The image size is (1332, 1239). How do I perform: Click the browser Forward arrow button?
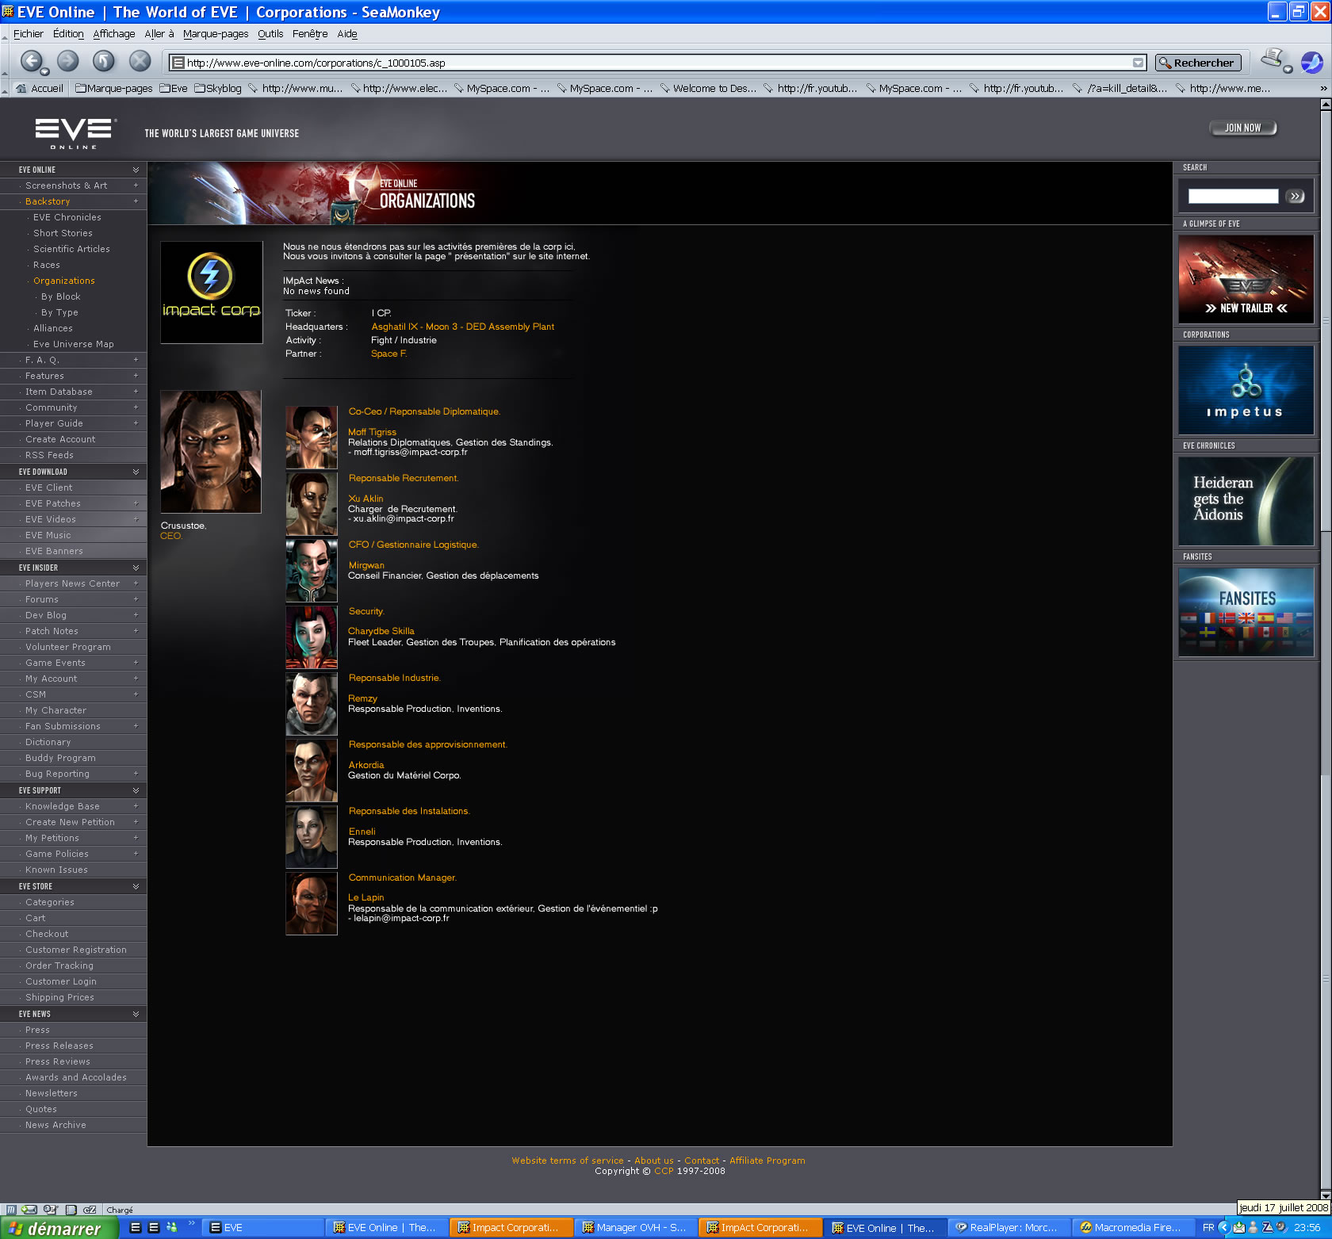pyautogui.click(x=68, y=61)
